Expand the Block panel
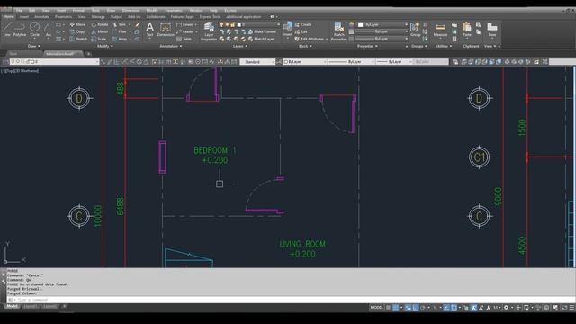Image resolution: width=576 pixels, height=324 pixels. pyautogui.click(x=305, y=46)
